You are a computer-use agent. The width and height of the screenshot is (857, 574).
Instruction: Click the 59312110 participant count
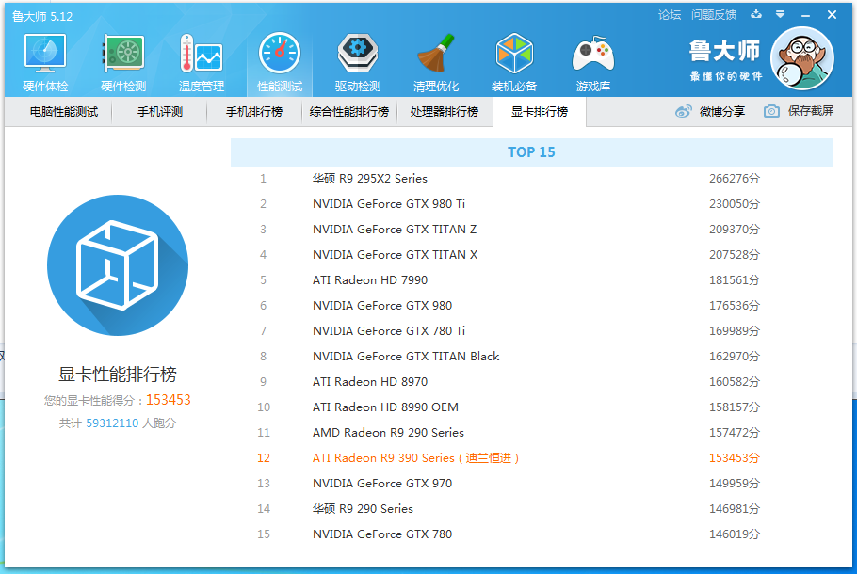112,423
